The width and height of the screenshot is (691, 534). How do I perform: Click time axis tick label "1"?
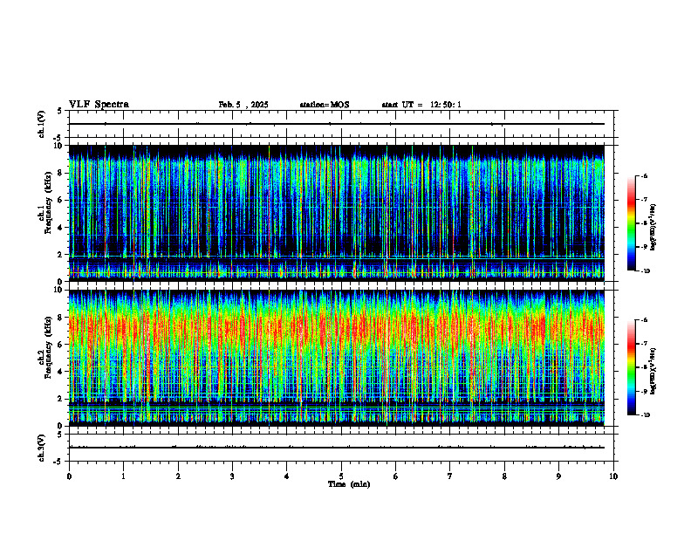point(123,476)
